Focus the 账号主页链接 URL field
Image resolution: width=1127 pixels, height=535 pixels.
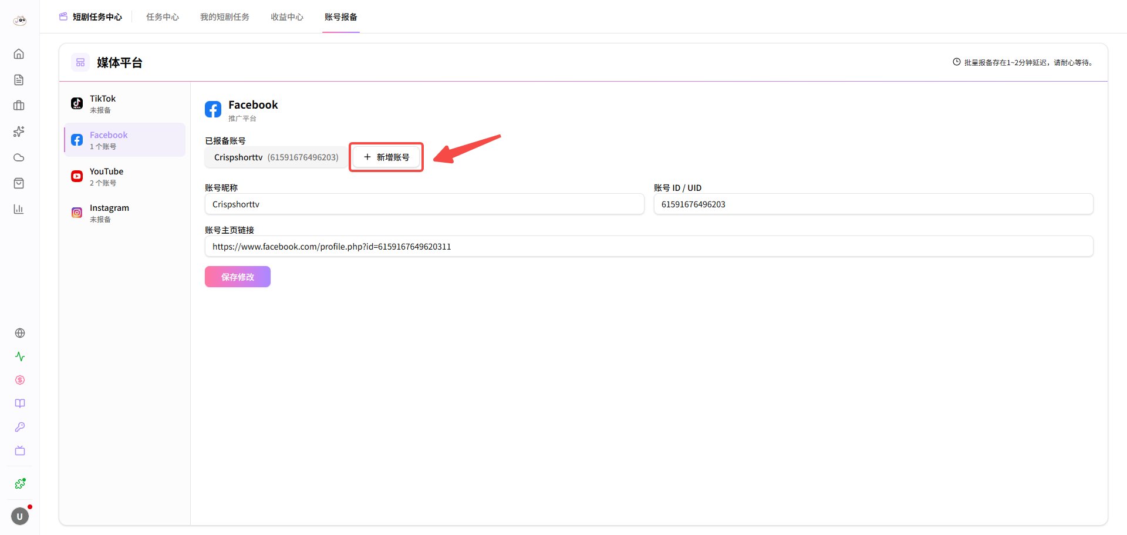point(649,247)
